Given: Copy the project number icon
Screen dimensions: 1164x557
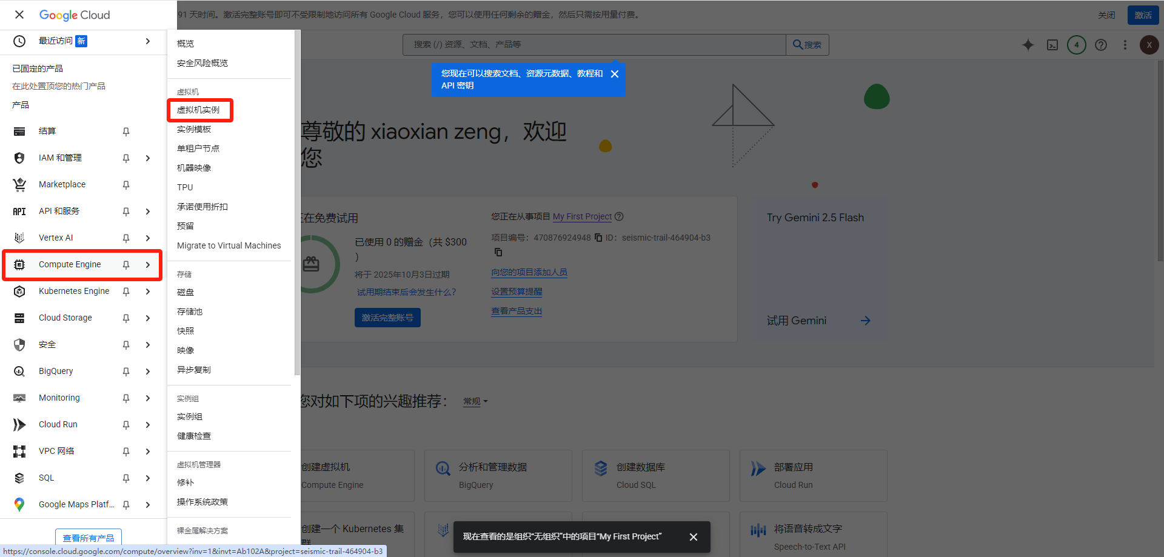Looking at the screenshot, I should point(598,238).
